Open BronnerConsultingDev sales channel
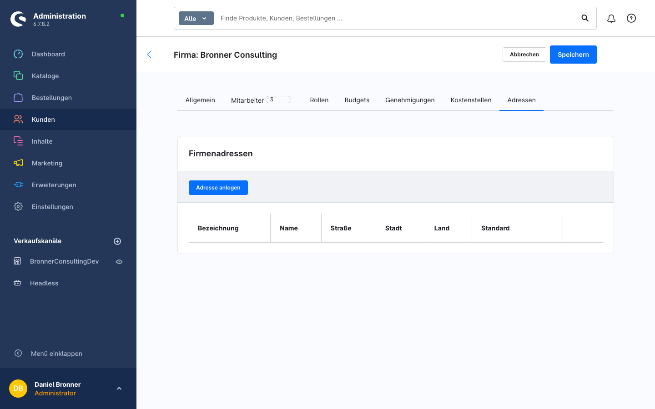 pyautogui.click(x=64, y=261)
